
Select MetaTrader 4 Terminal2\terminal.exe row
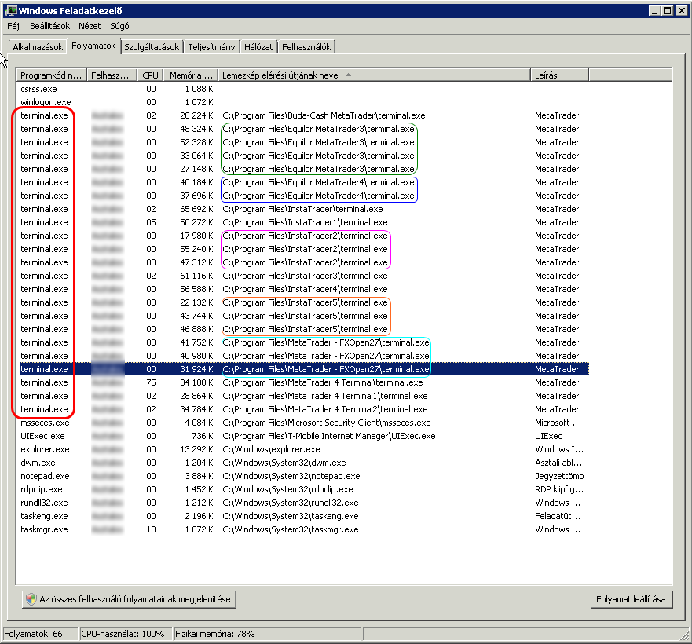(304, 408)
